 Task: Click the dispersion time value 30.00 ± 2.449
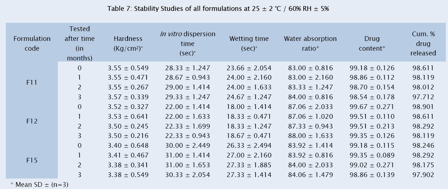188,146
